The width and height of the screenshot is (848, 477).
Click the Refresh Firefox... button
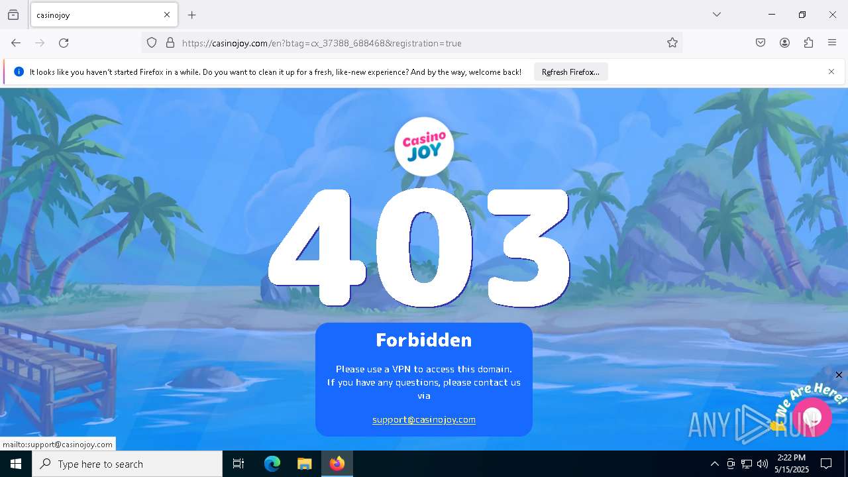570,72
